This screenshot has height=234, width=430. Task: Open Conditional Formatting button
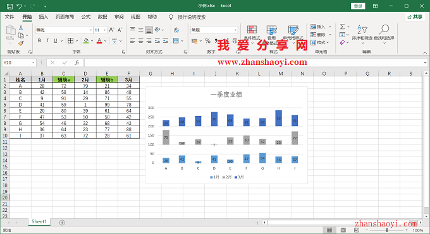click(x=252, y=34)
